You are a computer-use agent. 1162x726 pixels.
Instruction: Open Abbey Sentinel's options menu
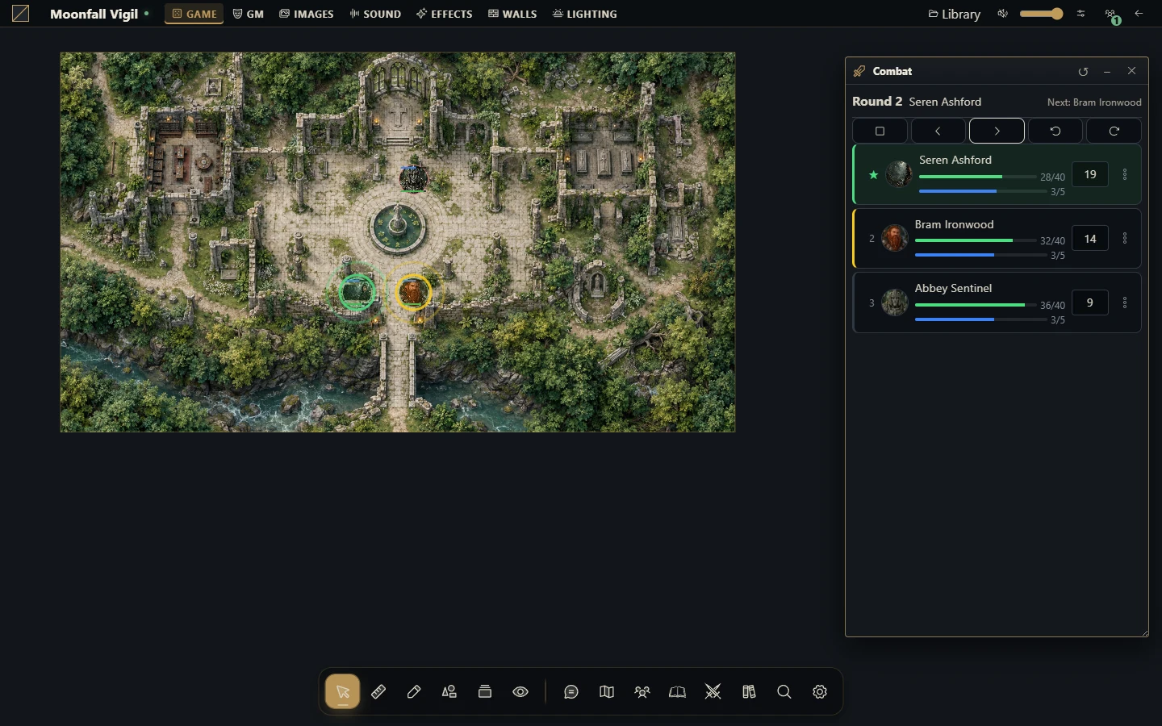[1125, 302]
